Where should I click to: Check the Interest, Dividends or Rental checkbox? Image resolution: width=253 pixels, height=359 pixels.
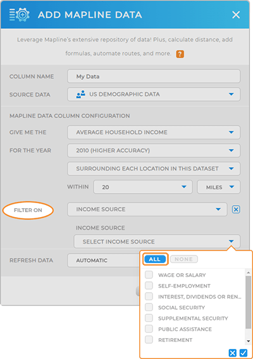coord(149,297)
